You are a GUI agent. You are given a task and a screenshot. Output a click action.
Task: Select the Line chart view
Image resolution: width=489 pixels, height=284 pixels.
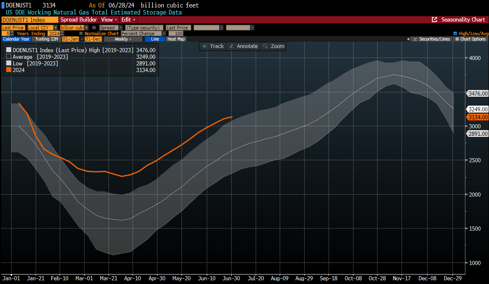coord(155,39)
